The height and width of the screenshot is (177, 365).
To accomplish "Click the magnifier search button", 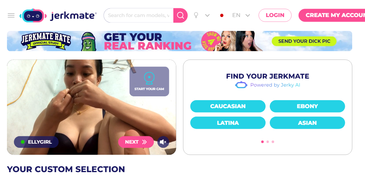I will [x=180, y=15].
